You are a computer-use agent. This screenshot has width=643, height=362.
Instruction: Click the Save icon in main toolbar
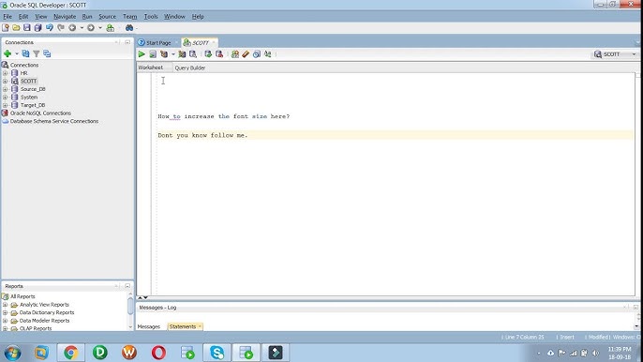click(x=26, y=28)
